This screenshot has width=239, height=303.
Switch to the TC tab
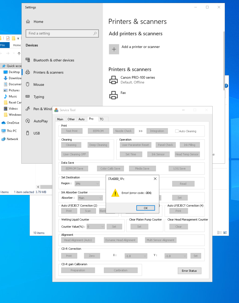[102, 119]
